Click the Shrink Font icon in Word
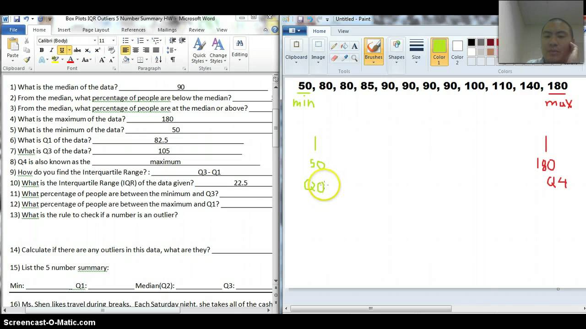Viewport: 586px width, 329px height. [x=111, y=60]
